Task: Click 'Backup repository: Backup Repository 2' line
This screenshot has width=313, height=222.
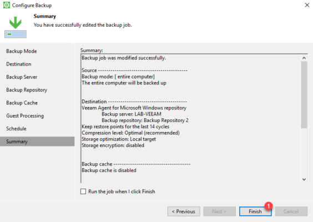Action: 145,120
